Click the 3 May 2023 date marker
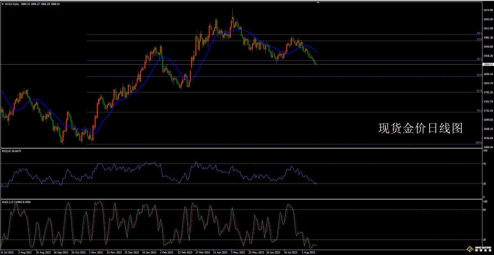 pyautogui.click(x=238, y=253)
